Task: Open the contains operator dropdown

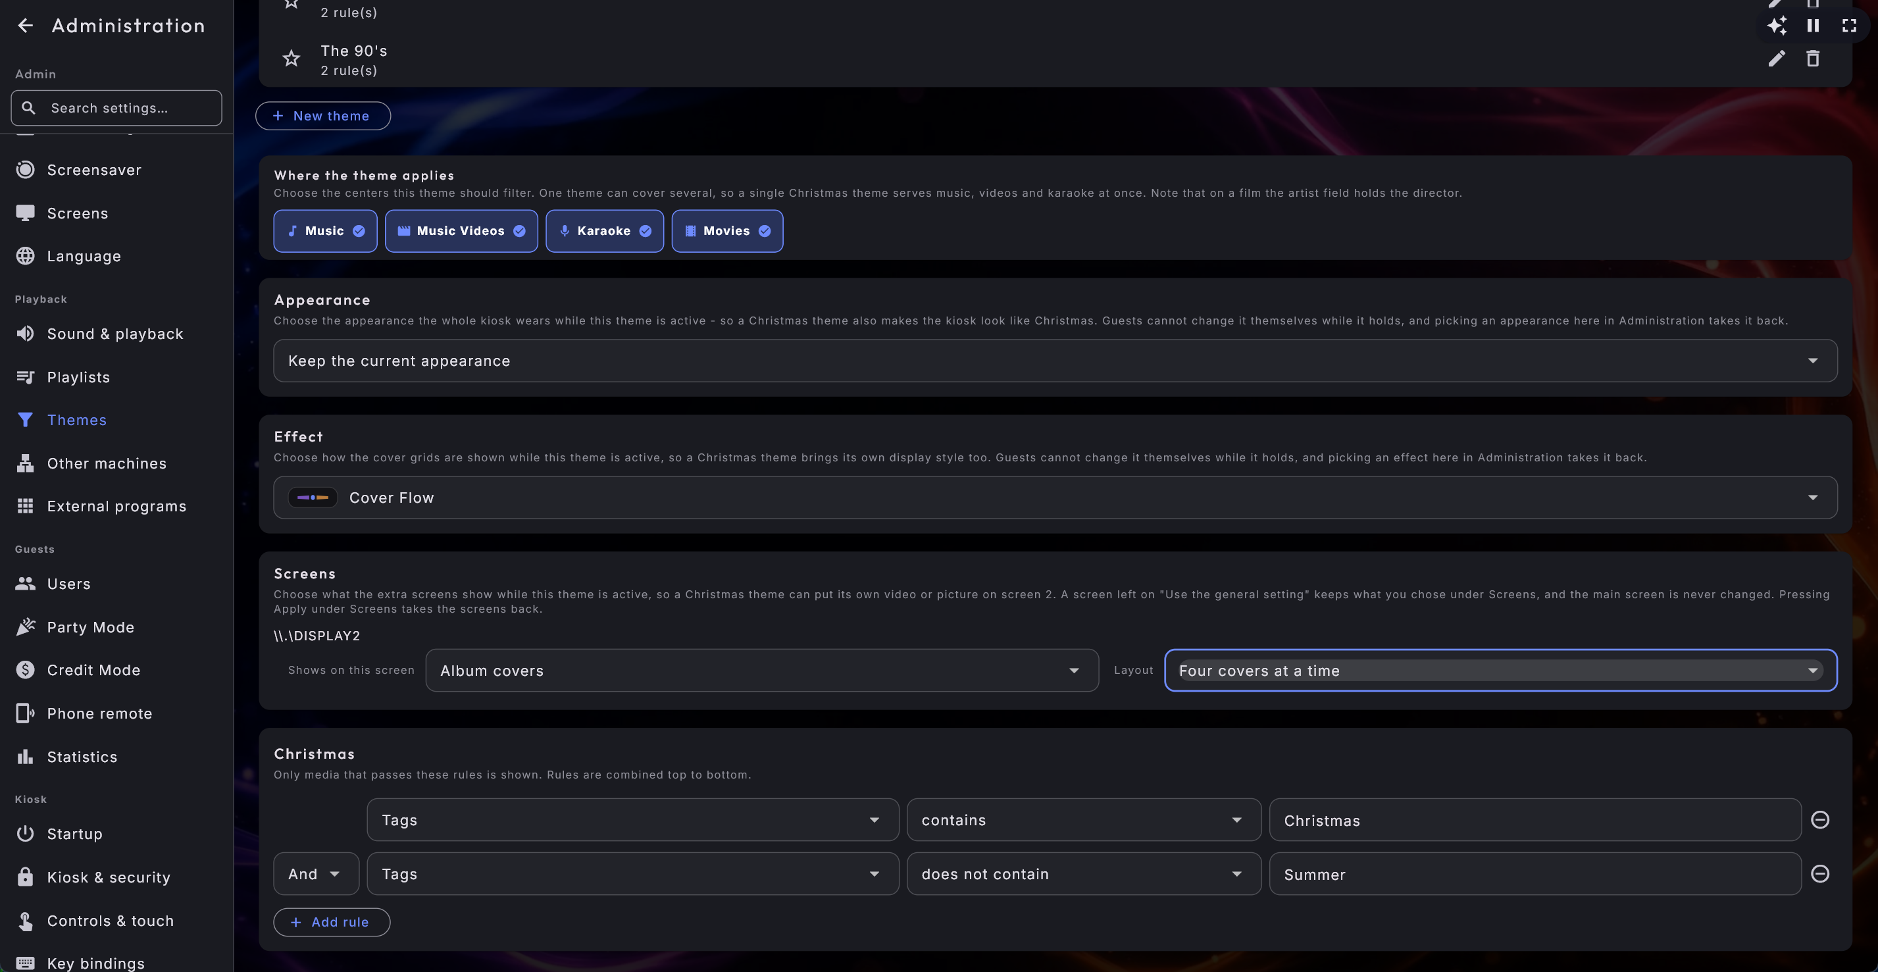Action: pos(1084,819)
